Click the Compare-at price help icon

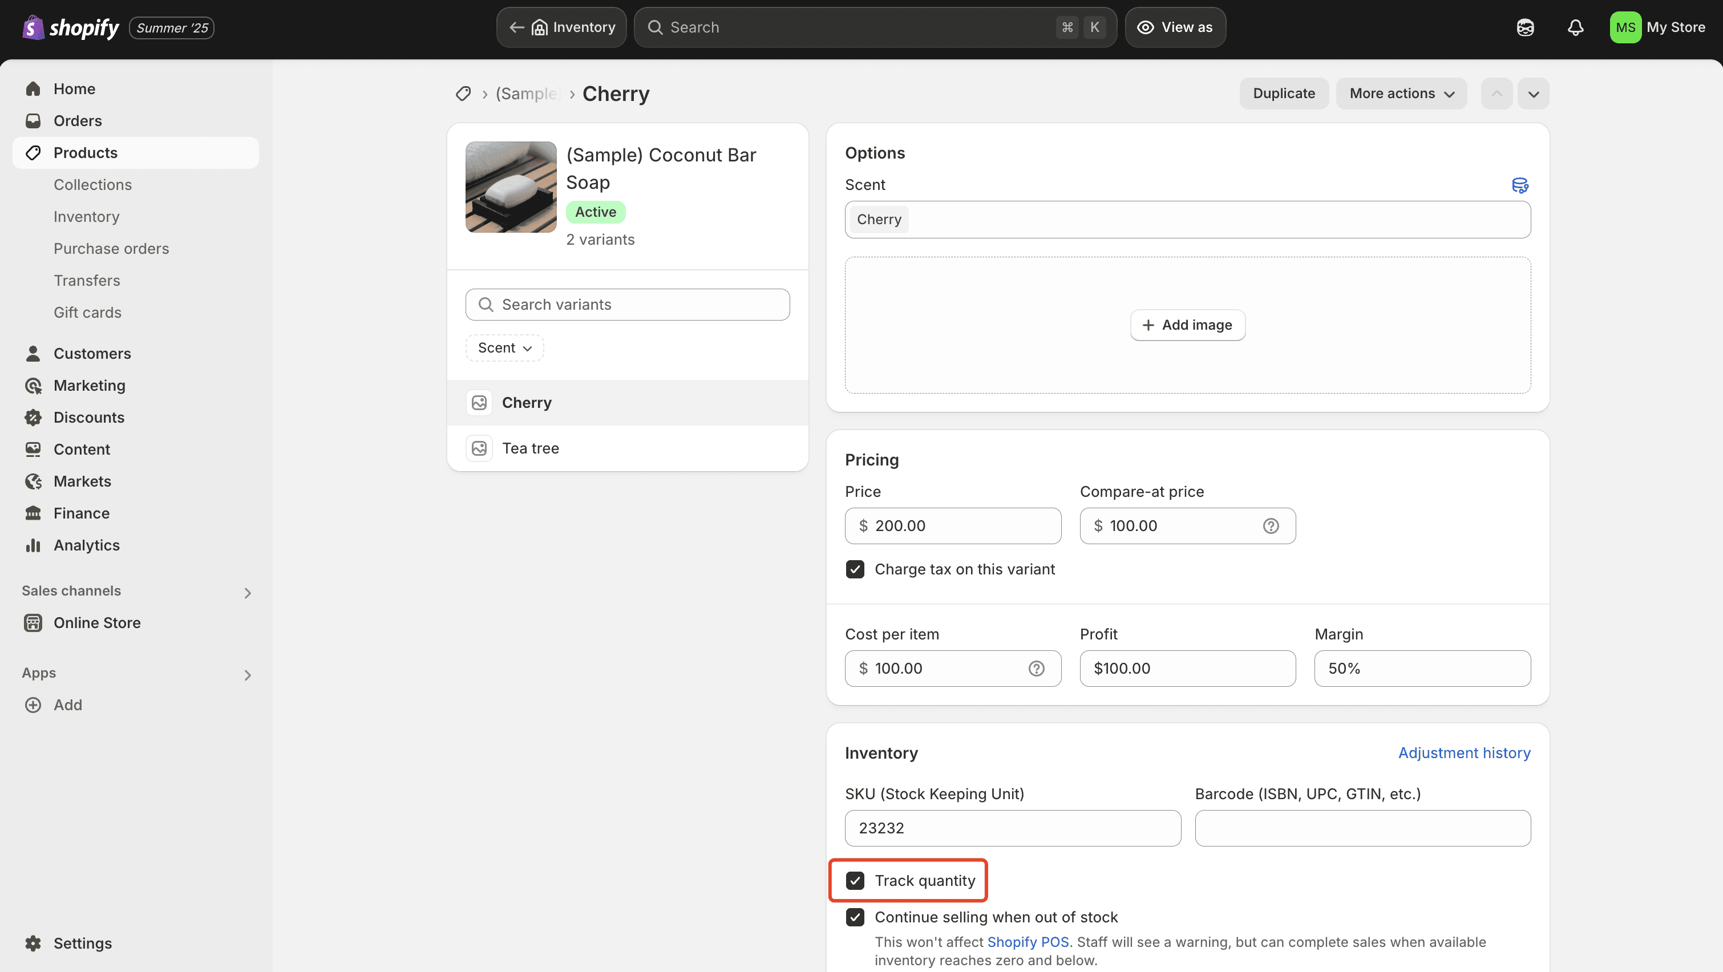(x=1271, y=526)
